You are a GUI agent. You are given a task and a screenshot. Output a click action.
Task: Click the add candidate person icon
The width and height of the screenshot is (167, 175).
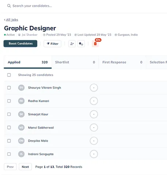(x=72, y=44)
